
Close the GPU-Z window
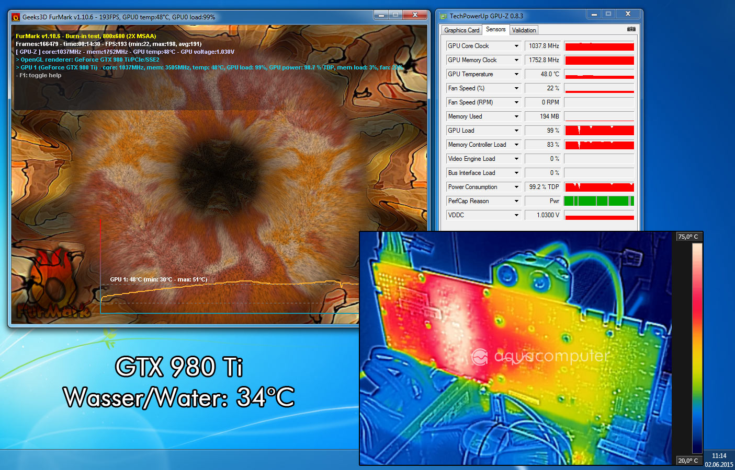pos(628,14)
